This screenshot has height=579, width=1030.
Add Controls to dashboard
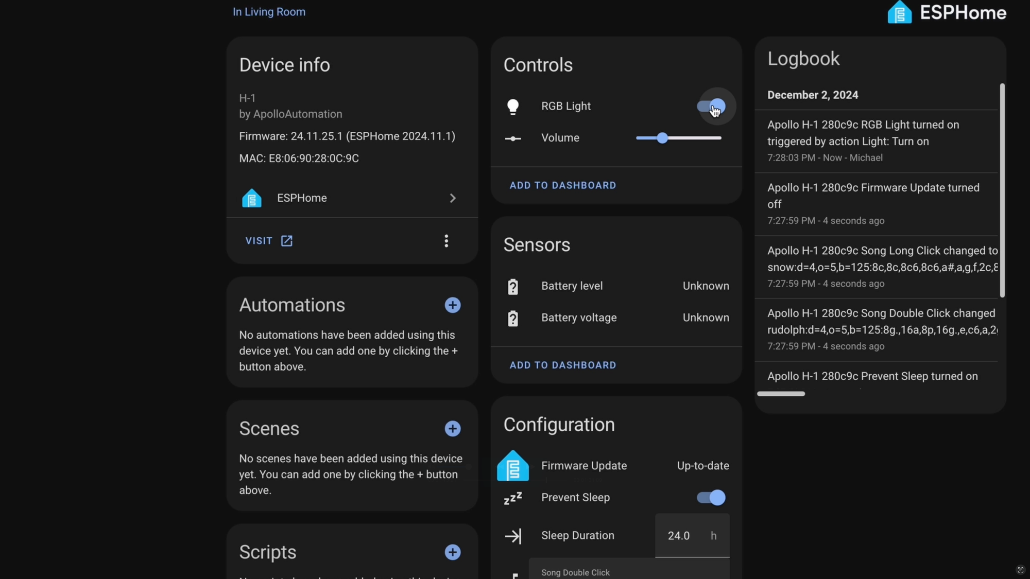(562, 185)
